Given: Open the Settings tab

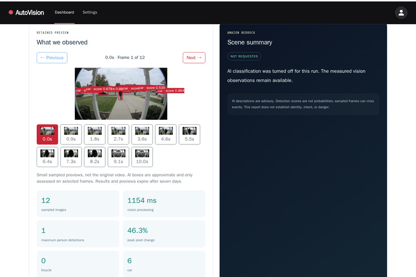Looking at the screenshot, I should coord(90,12).
